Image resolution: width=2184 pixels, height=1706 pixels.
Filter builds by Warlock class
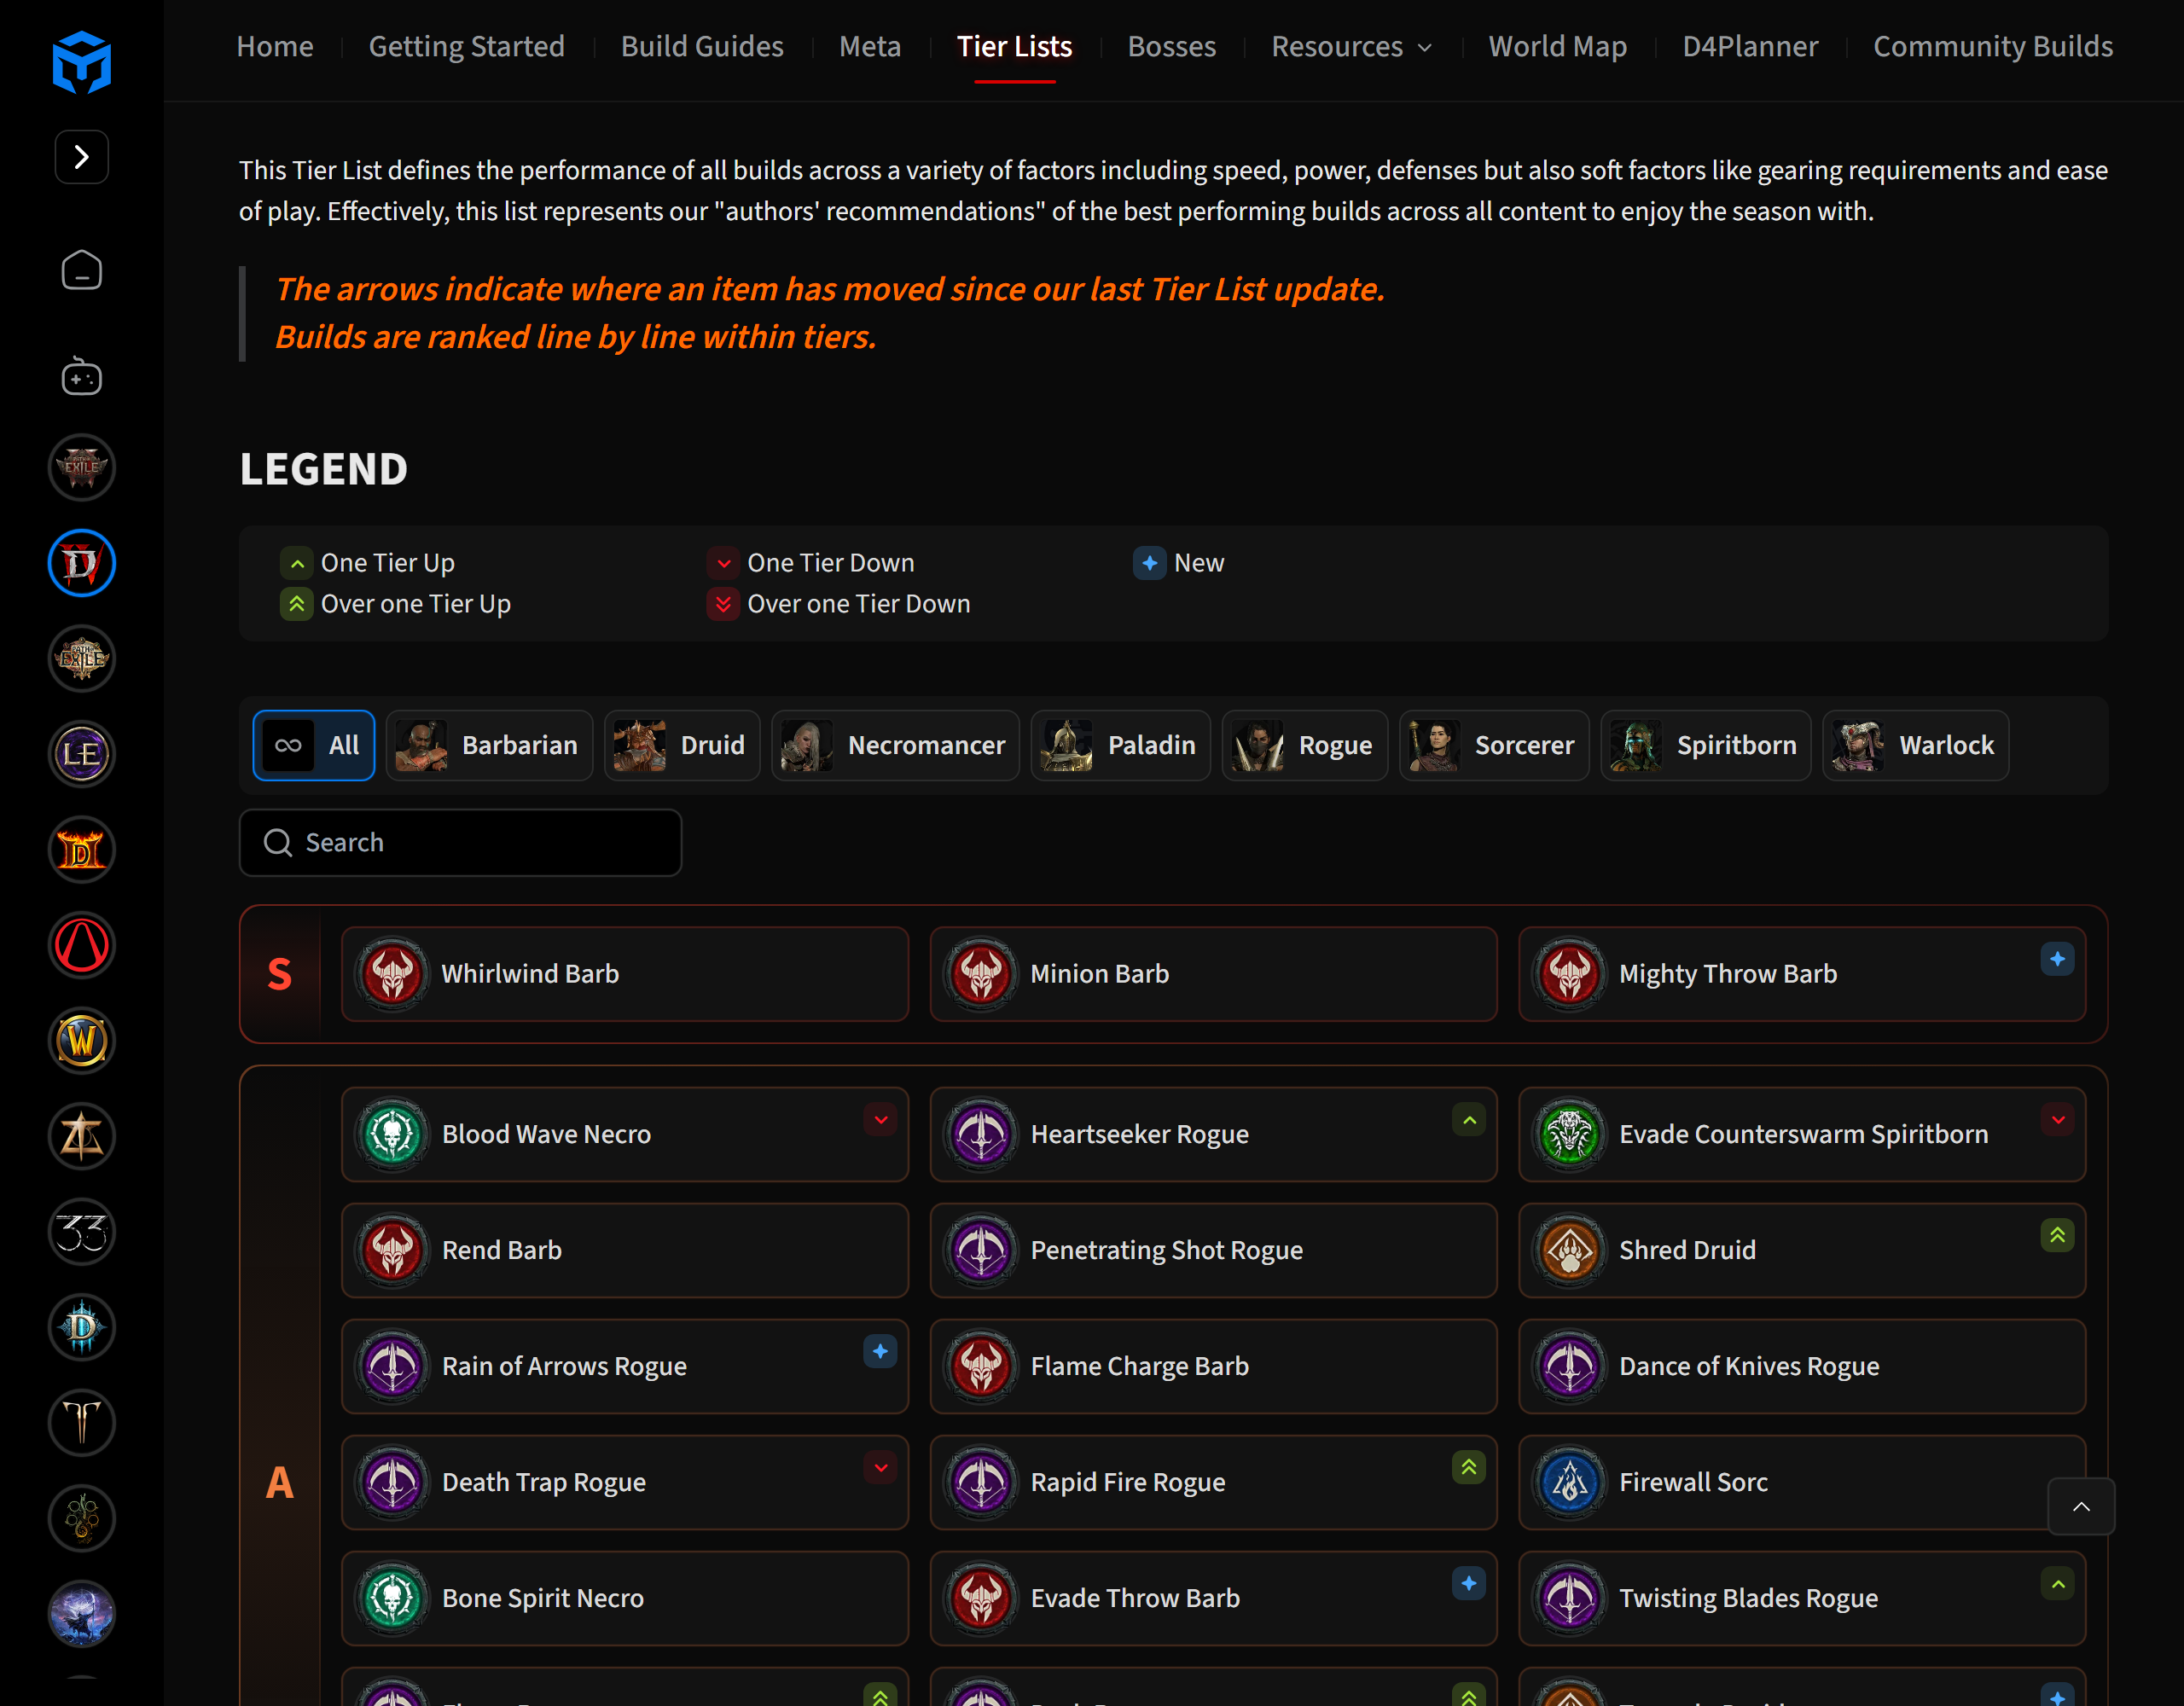[1916, 745]
